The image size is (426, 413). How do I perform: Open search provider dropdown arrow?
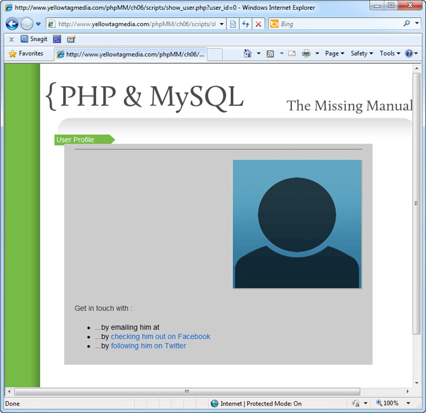pyautogui.click(x=417, y=23)
